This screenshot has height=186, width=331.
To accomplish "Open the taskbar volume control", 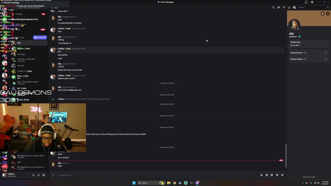I will pyautogui.click(x=318, y=183).
